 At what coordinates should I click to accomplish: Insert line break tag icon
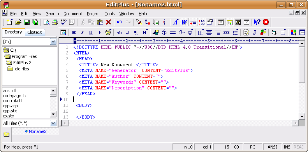click(127, 33)
